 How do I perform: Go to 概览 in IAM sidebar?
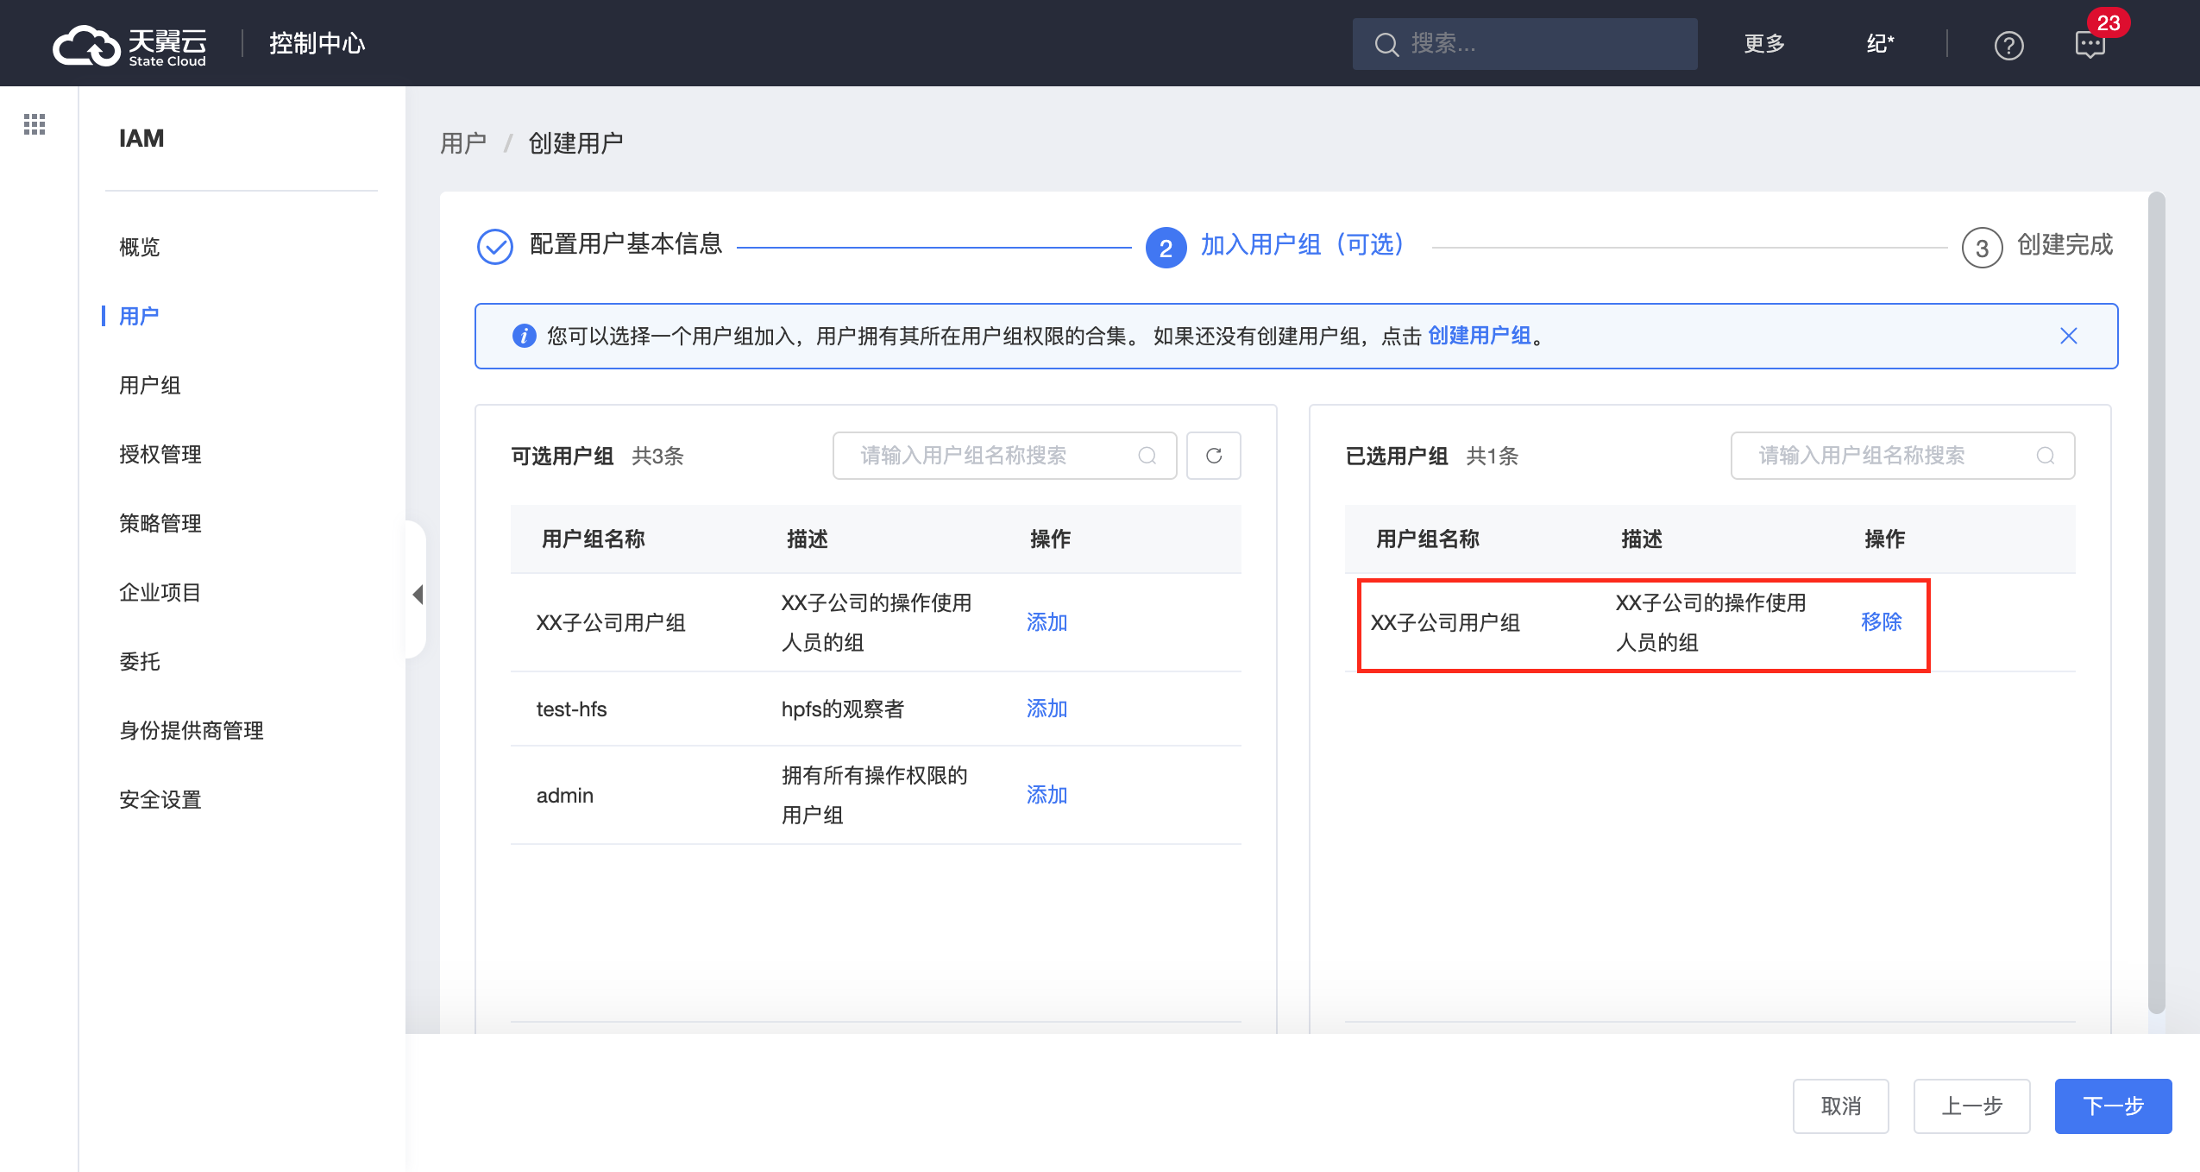pyautogui.click(x=140, y=248)
